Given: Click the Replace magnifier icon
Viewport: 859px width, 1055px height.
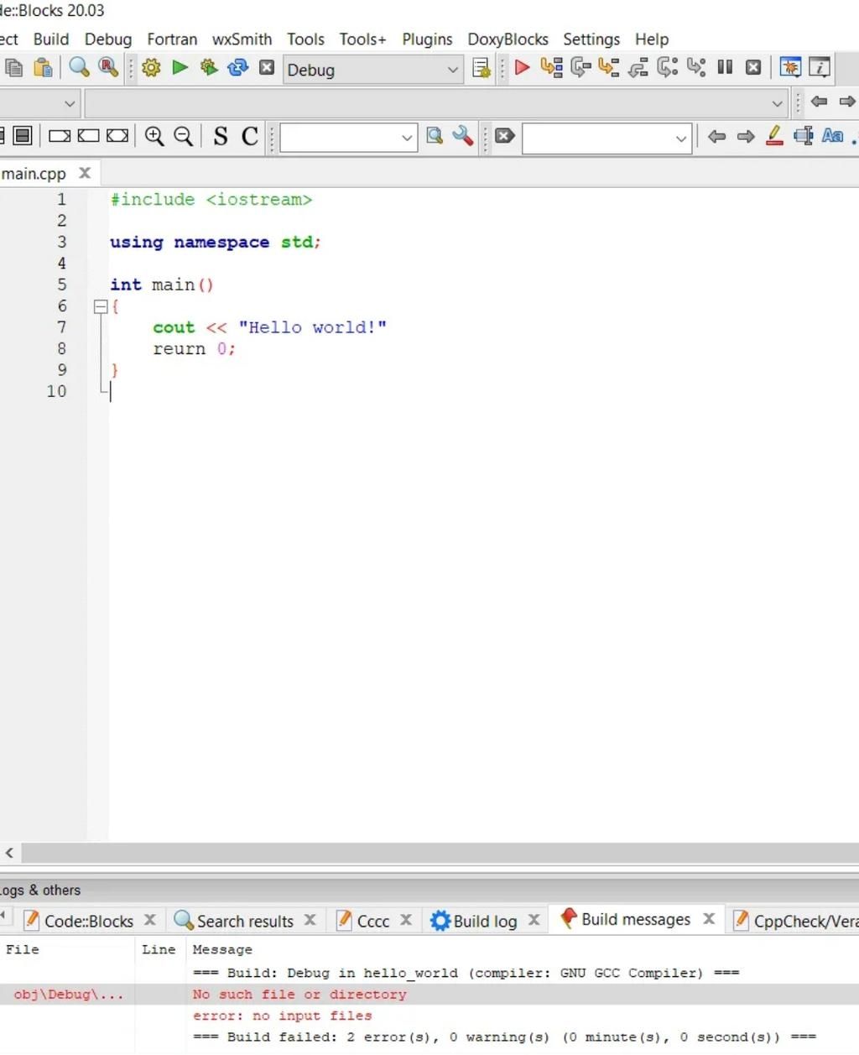Looking at the screenshot, I should coord(108,68).
